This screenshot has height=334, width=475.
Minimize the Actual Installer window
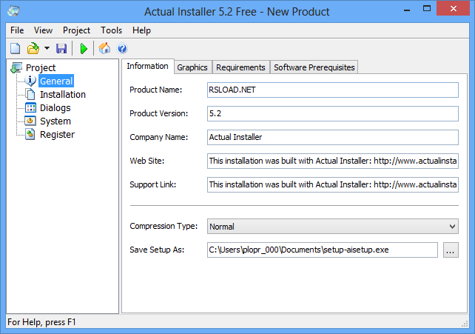[x=407, y=10]
